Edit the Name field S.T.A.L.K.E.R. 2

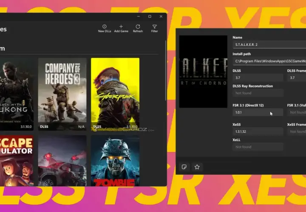tap(269, 45)
